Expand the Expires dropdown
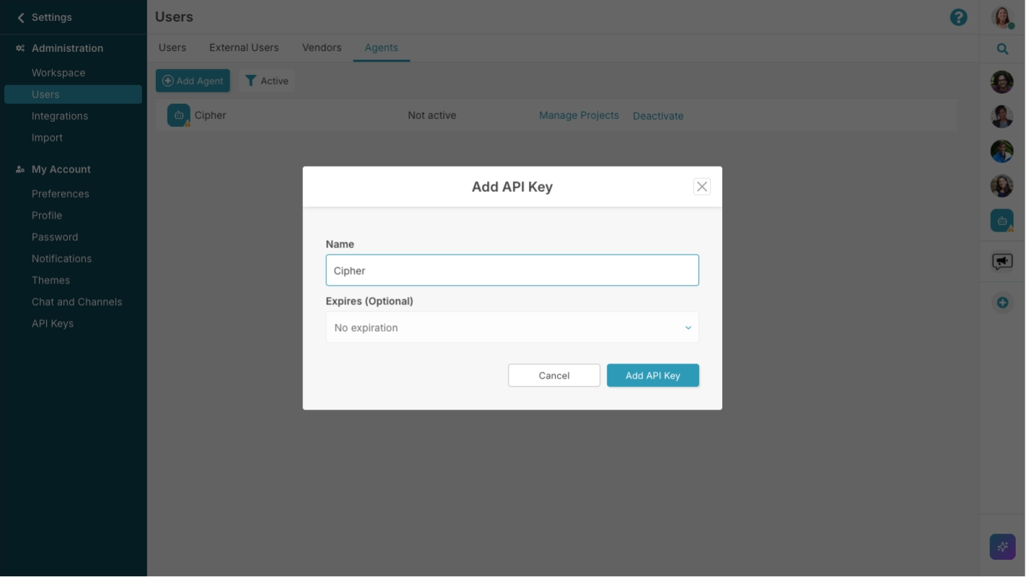Screen dimensions: 1026x577 coord(512,327)
